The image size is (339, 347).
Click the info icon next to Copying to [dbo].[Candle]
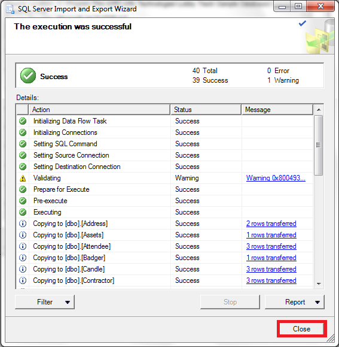tap(23, 269)
